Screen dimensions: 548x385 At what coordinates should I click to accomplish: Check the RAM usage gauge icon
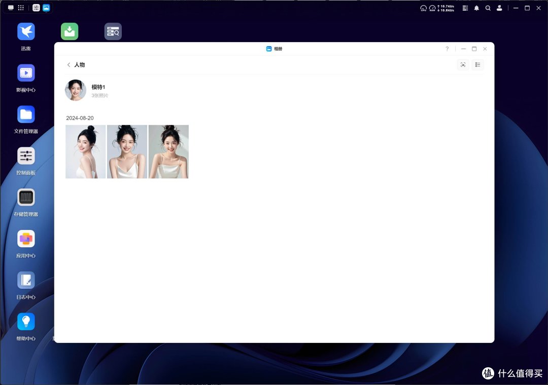pos(432,8)
